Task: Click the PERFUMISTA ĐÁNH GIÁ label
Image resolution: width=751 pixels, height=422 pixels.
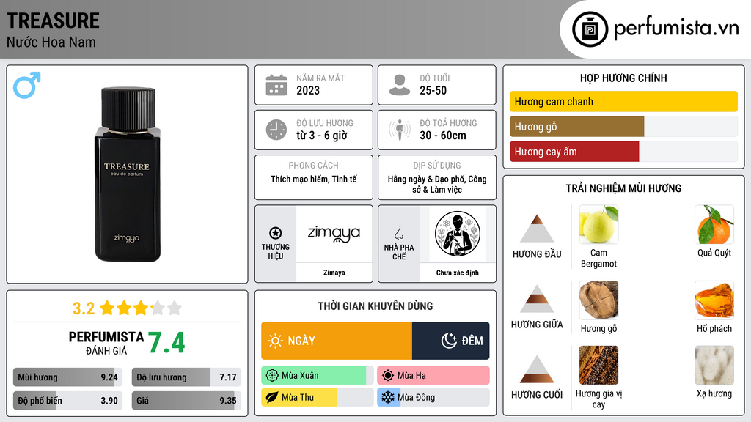Action: (106, 343)
